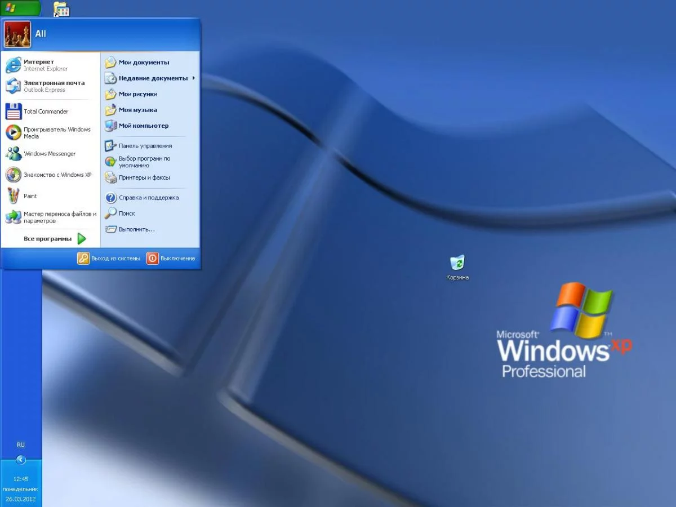Open the Корзина recycle bin icon
Screen dimensions: 676x507
[x=457, y=268]
